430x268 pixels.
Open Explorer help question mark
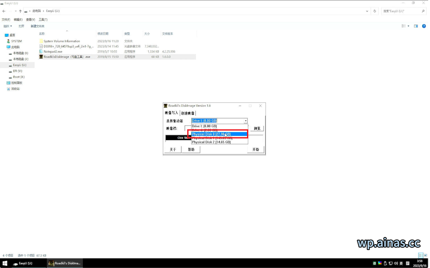pyautogui.click(x=424, y=26)
